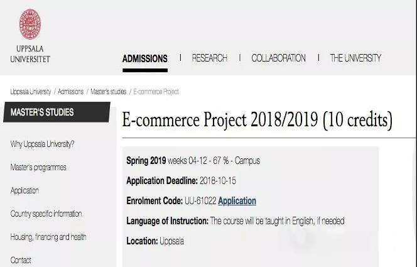This screenshot has width=417, height=267.
Task: Open Country specific information page
Action: [46, 214]
